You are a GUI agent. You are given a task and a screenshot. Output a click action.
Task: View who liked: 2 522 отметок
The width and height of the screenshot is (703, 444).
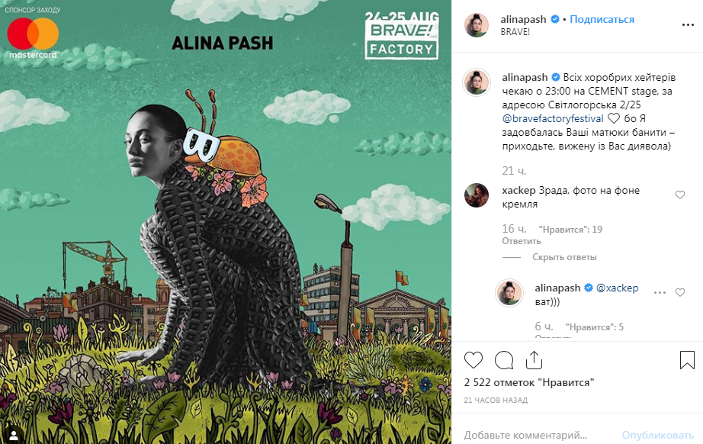529,382
